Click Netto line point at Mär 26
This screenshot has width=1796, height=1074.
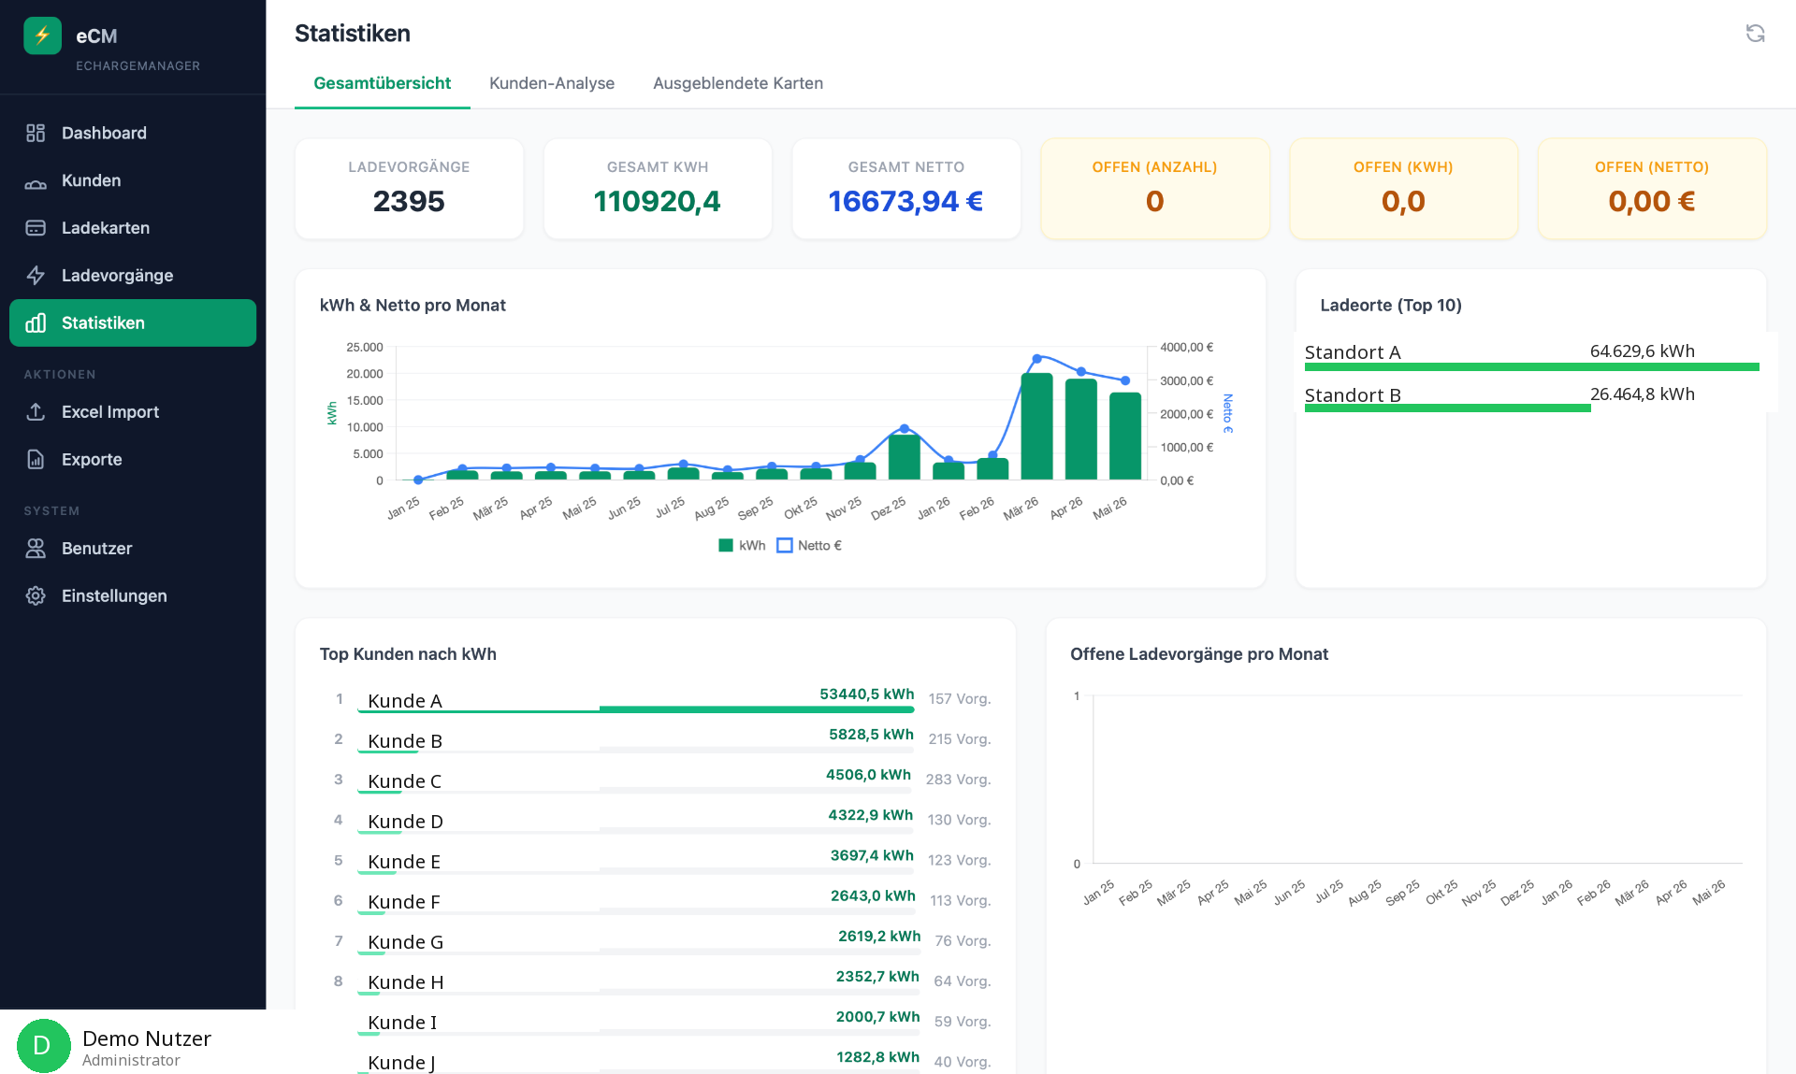pyautogui.click(x=1036, y=359)
